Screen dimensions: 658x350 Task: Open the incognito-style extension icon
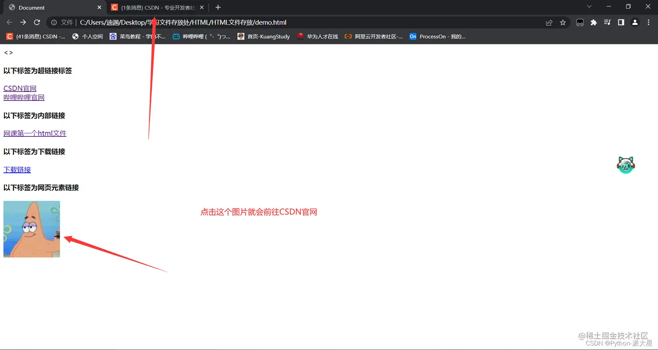tap(580, 22)
